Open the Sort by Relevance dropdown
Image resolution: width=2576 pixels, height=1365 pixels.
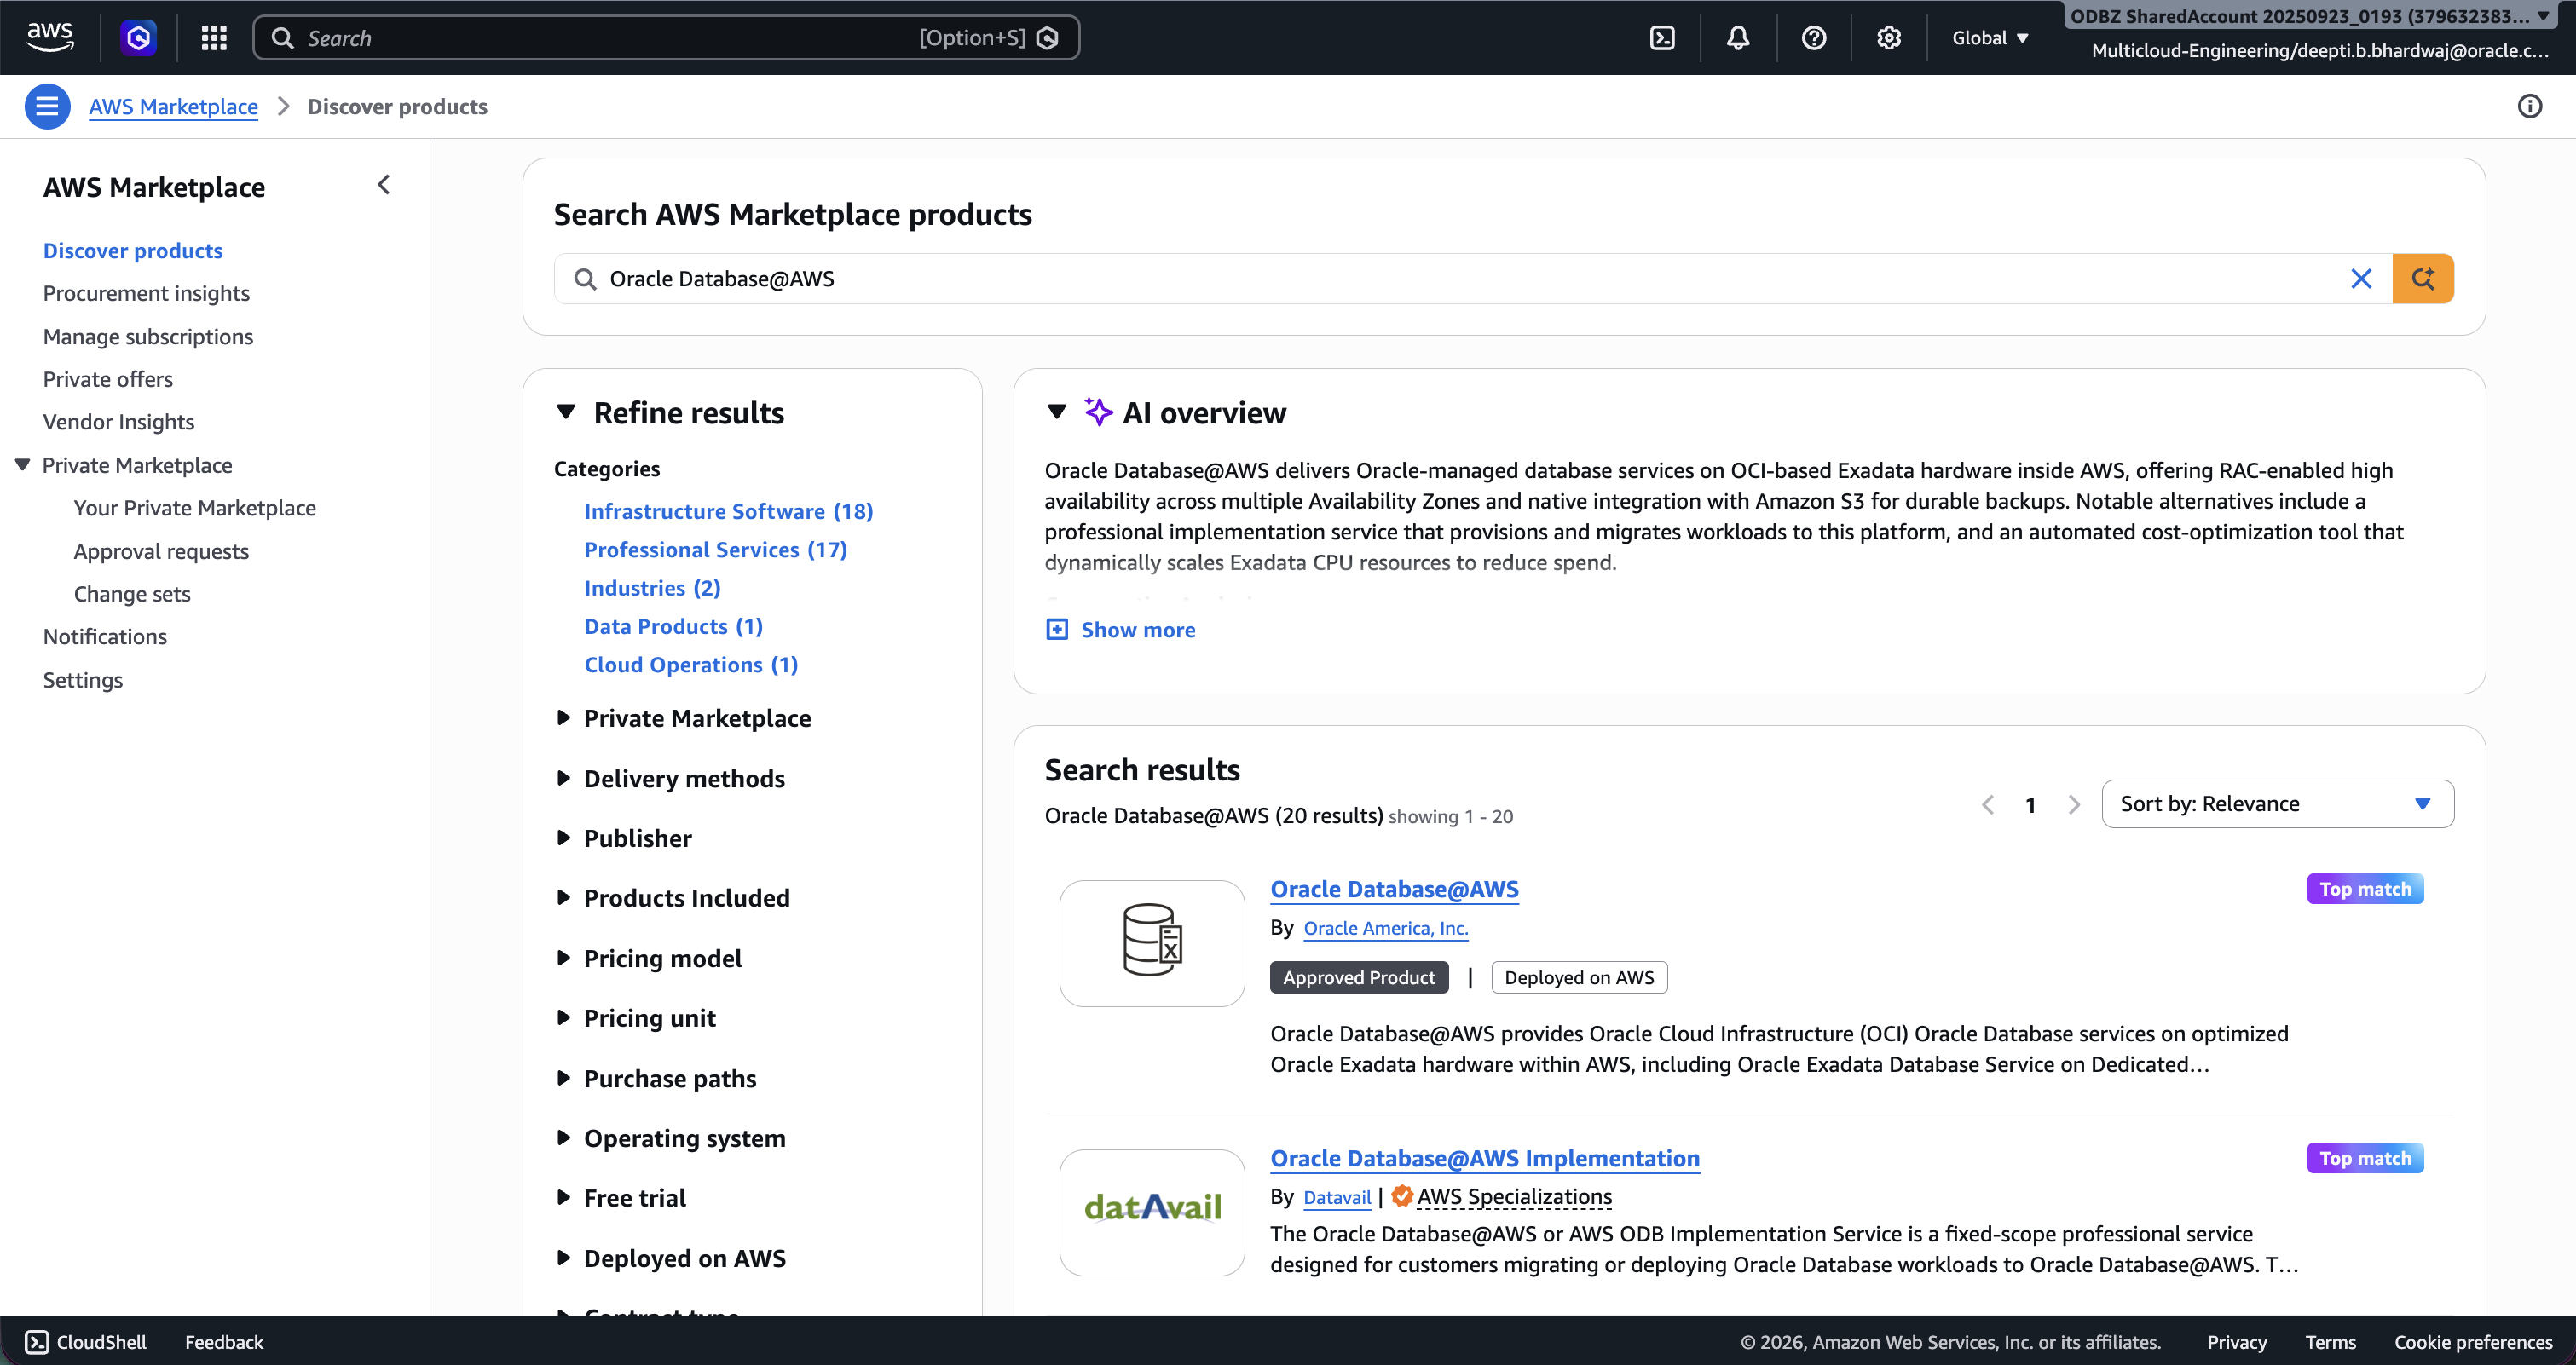(2277, 804)
